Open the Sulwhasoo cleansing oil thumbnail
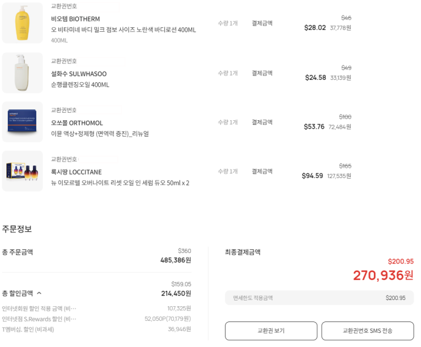421x347 pixels. (23, 73)
